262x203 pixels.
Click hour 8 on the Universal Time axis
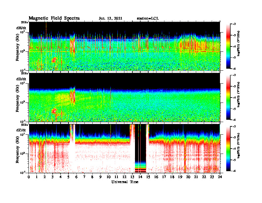[x=92, y=177]
